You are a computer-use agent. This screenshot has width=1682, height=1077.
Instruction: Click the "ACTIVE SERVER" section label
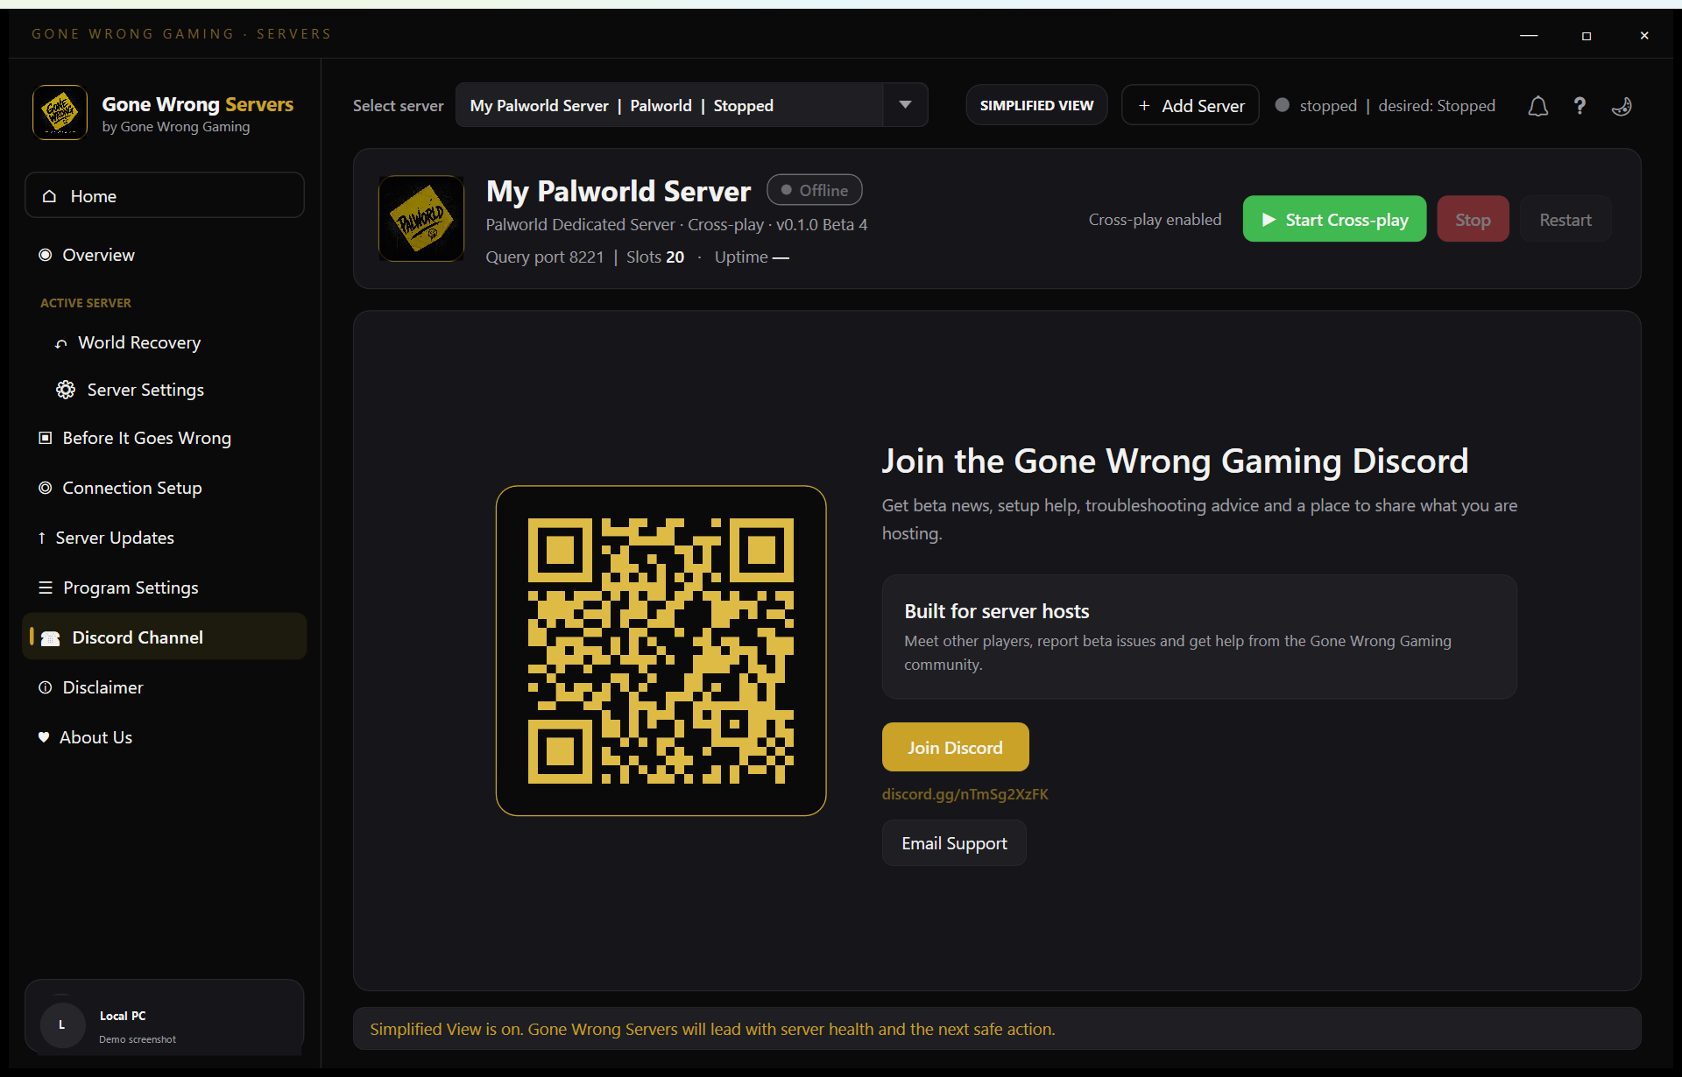tap(86, 303)
